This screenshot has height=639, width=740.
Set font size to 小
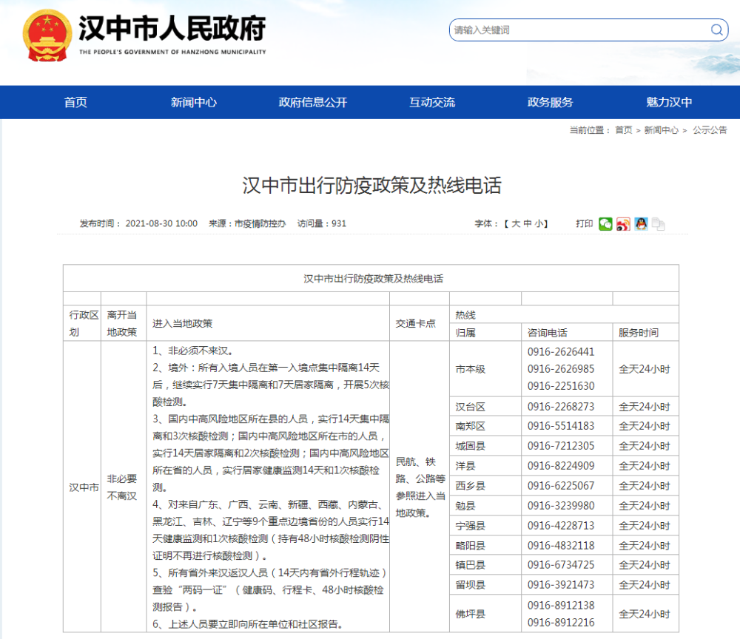(539, 223)
